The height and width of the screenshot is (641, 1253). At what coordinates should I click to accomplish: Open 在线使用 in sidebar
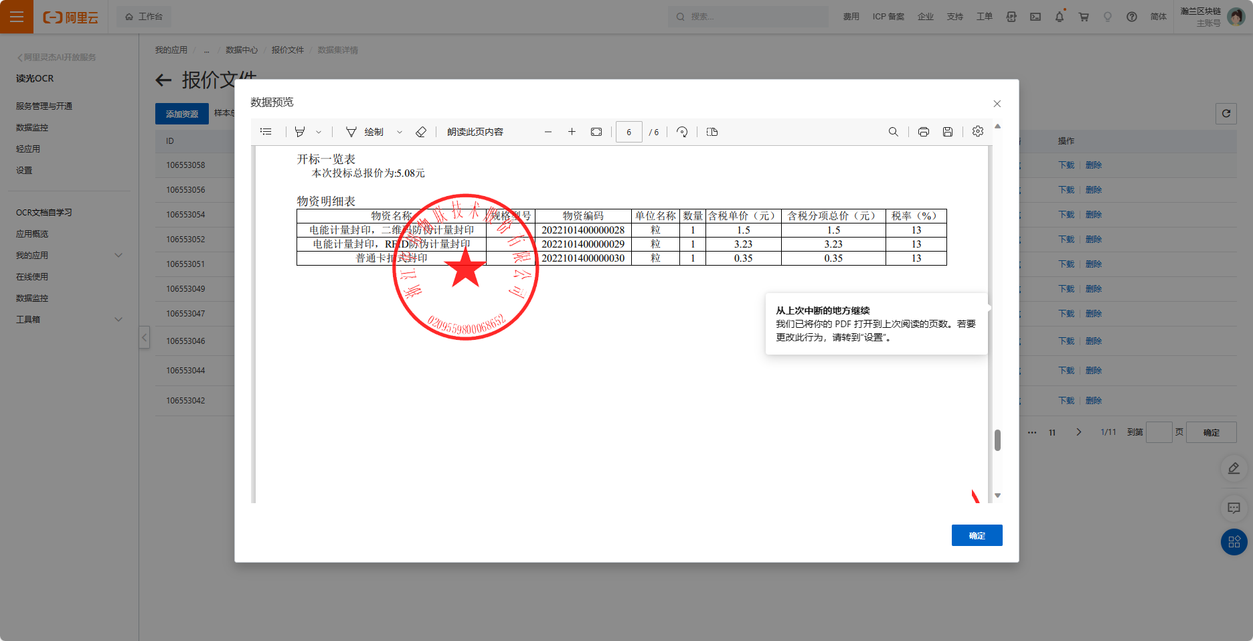pyautogui.click(x=32, y=277)
